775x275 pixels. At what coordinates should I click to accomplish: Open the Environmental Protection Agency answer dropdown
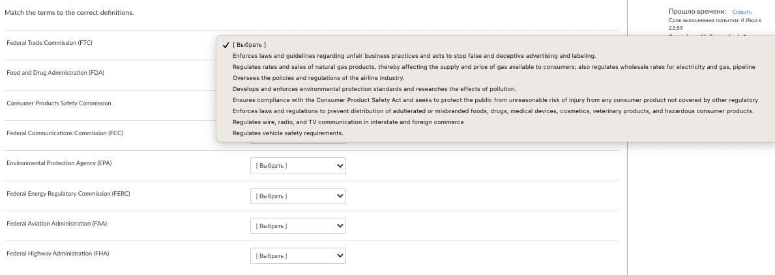[298, 166]
